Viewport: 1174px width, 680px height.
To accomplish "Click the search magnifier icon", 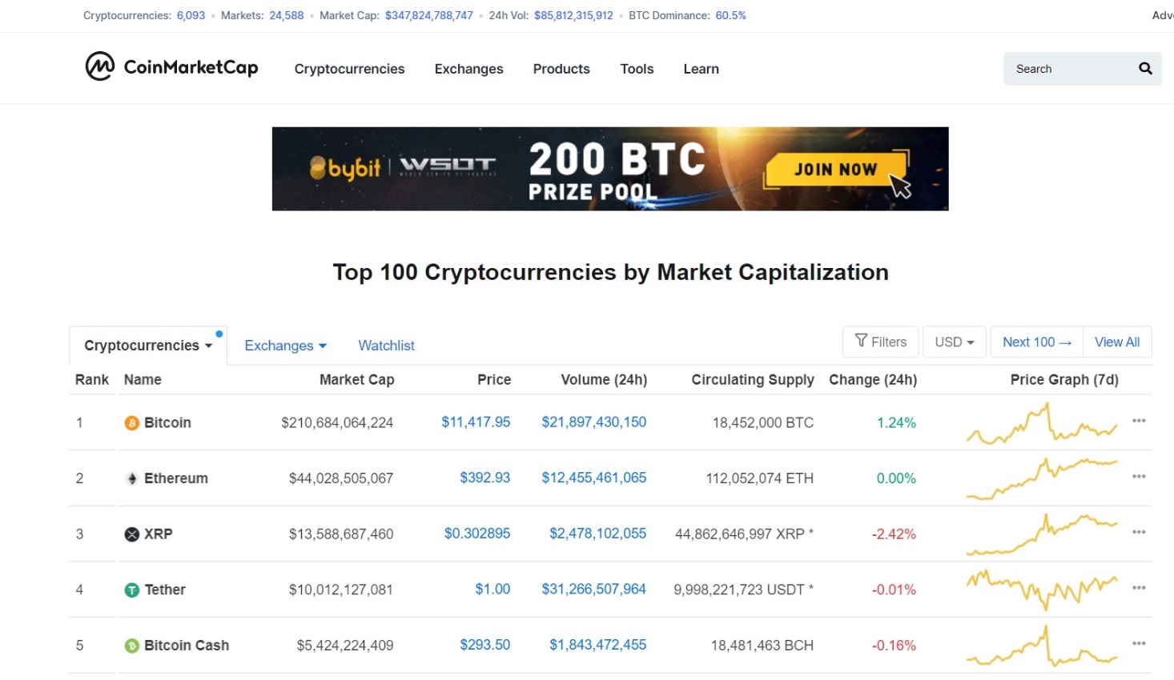I will 1145,69.
